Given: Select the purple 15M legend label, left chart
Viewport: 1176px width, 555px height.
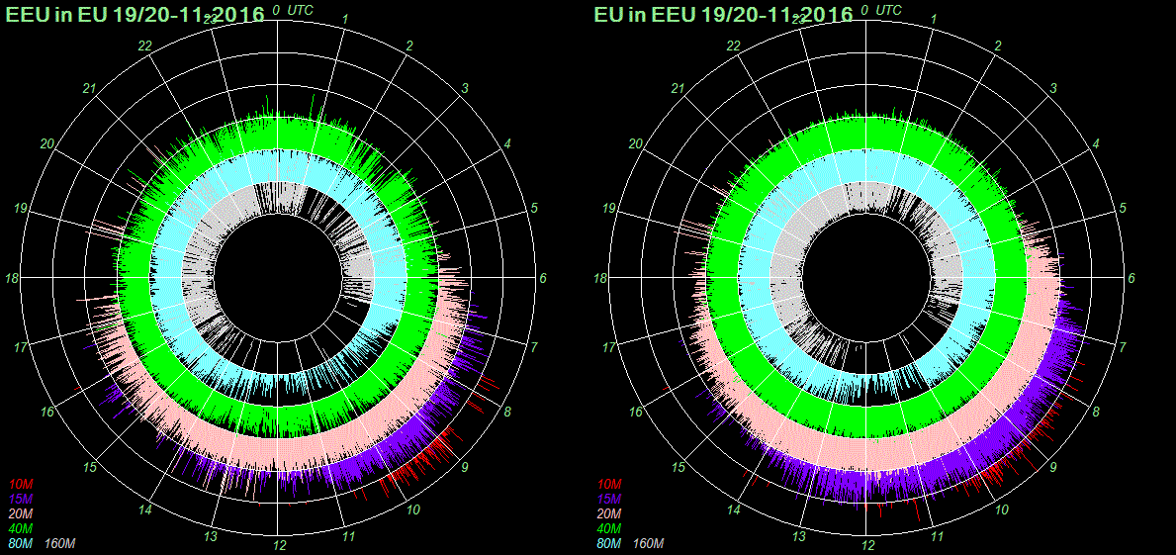Looking at the screenshot, I should click(21, 499).
